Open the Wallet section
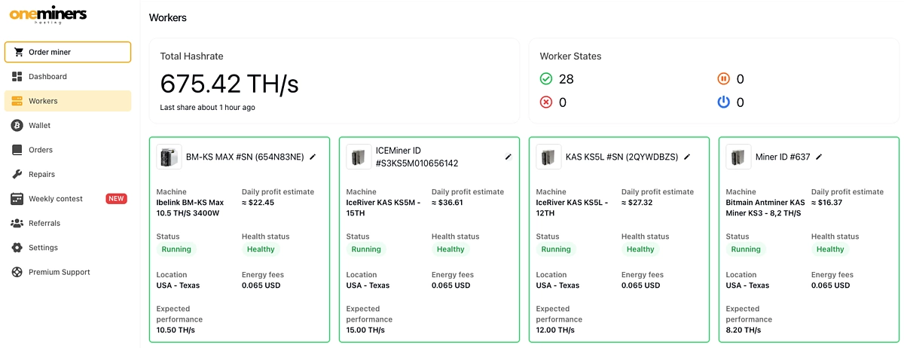The height and width of the screenshot is (348, 904). coord(68,125)
